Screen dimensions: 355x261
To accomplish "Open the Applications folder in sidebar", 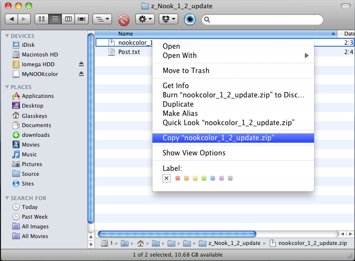I will 37,96.
